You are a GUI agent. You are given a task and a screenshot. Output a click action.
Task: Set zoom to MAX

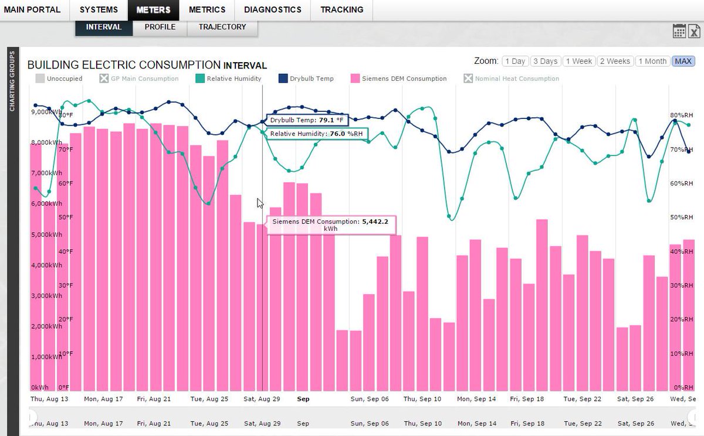(683, 62)
